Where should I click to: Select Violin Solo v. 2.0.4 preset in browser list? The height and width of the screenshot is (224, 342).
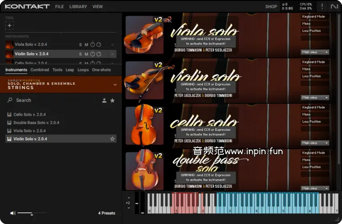click(61, 139)
